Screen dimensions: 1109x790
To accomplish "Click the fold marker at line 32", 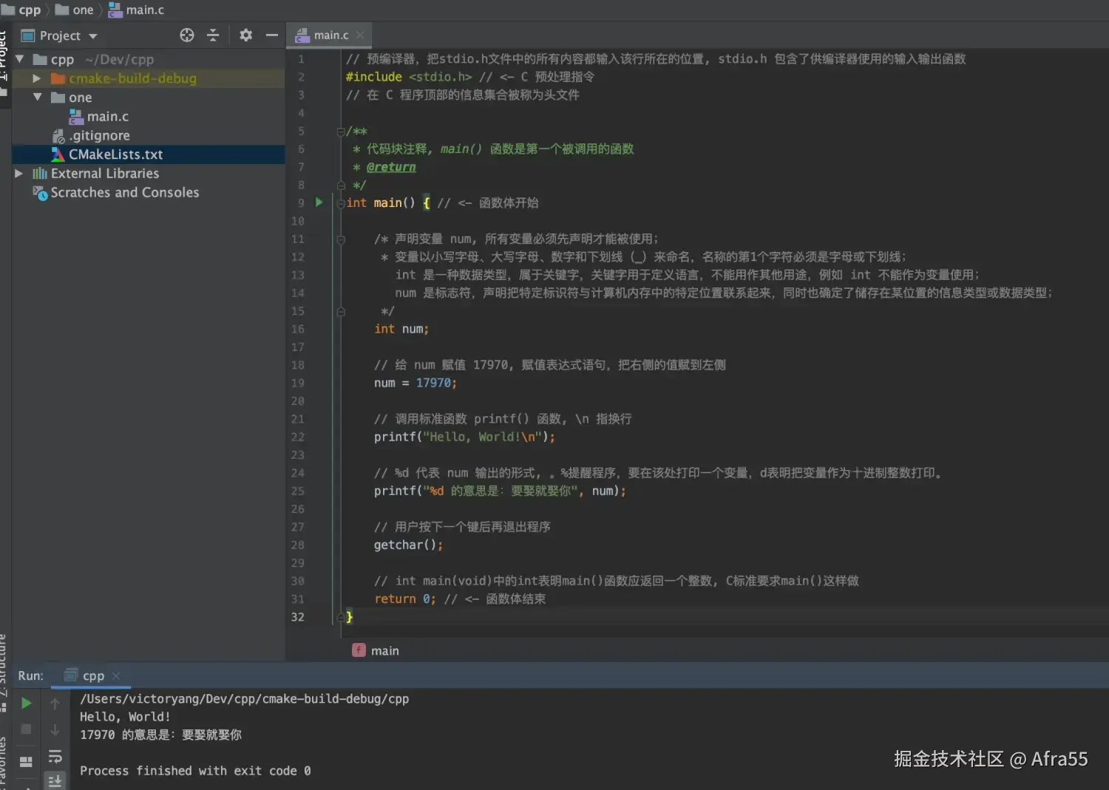I will point(341,617).
